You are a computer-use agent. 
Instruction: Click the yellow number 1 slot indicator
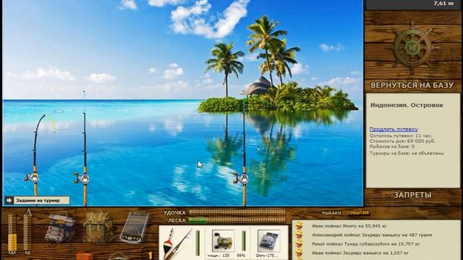tap(150, 255)
